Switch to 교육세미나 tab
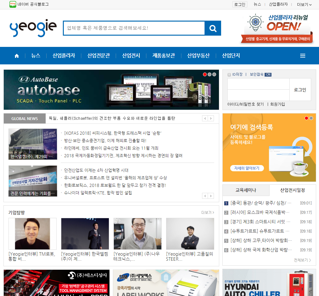The height and width of the screenshot is (296, 319). pos(246,190)
